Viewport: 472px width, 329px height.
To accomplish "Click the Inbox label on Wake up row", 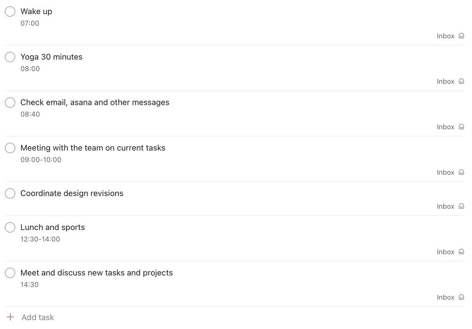I will 445,36.
